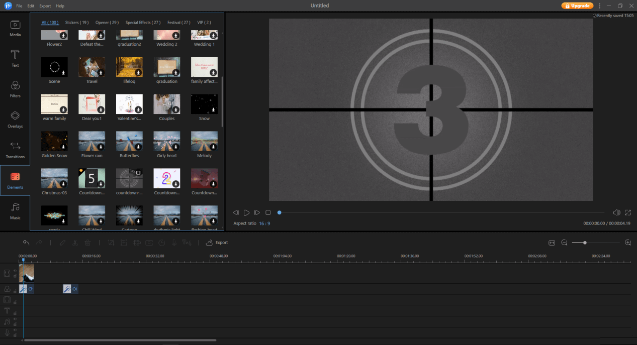This screenshot has width=637, height=345.
Task: Select the Golden Snow element thumbnail
Action: pos(54,142)
